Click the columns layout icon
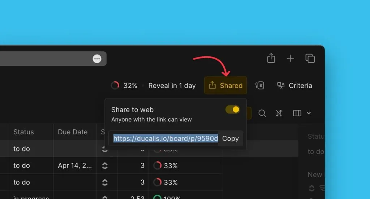The width and height of the screenshot is (370, 199). click(297, 113)
